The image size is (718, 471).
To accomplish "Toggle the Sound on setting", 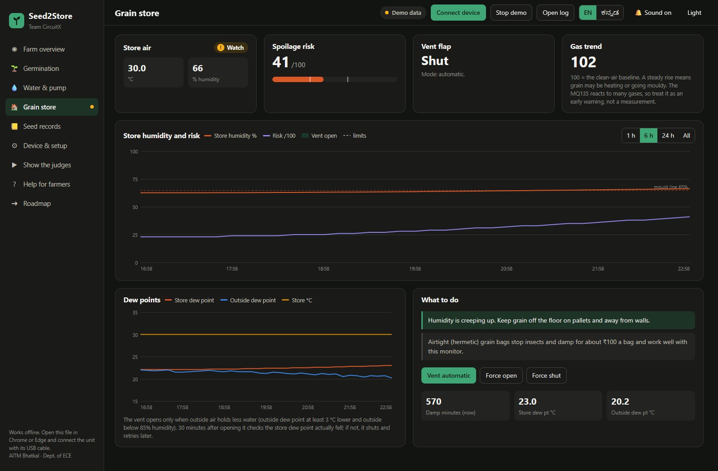I will coord(653,13).
